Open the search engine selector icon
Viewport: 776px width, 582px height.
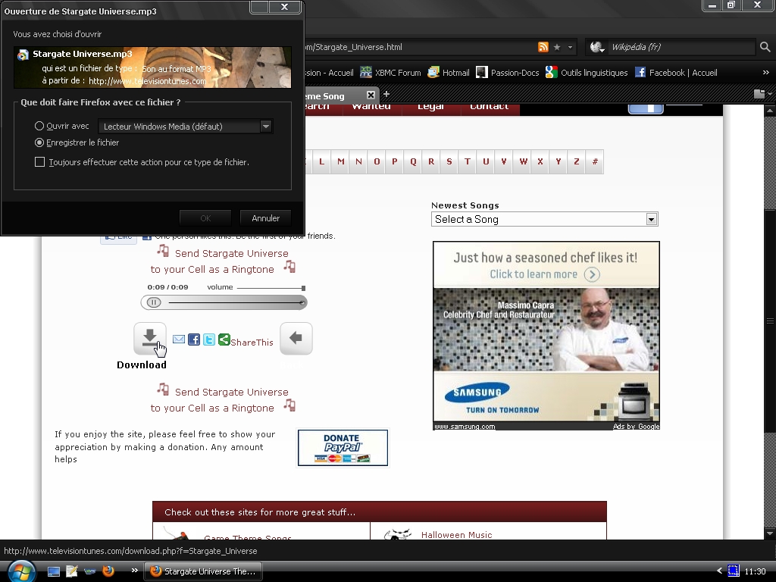click(x=597, y=47)
